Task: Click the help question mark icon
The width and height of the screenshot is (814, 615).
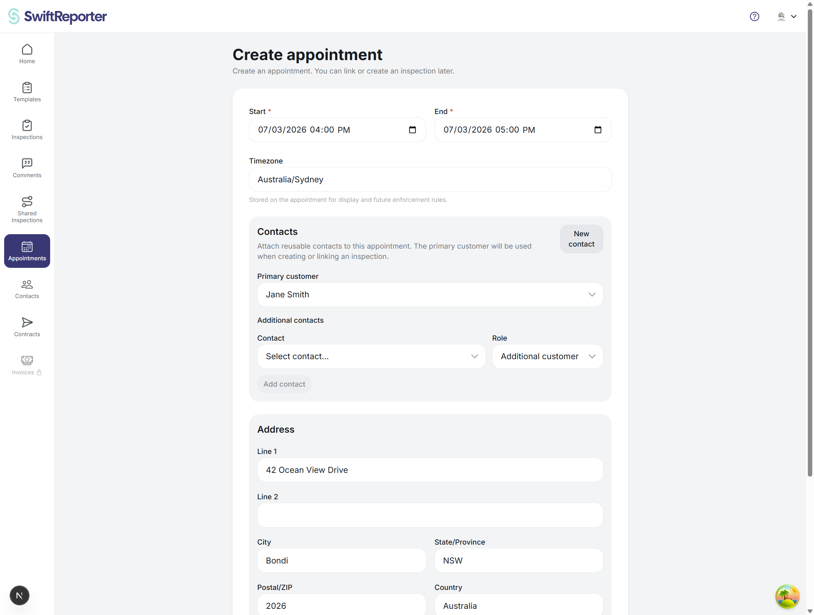Action: point(754,16)
